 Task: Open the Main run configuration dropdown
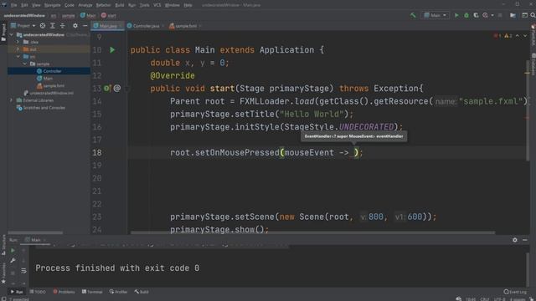click(435, 15)
